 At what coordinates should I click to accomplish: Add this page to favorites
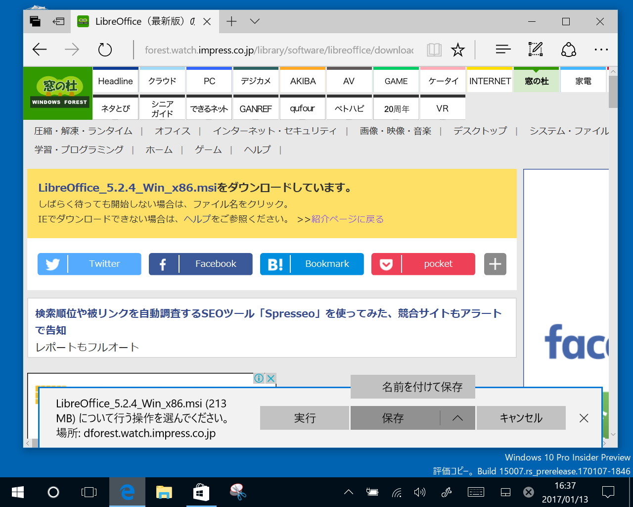pyautogui.click(x=458, y=50)
